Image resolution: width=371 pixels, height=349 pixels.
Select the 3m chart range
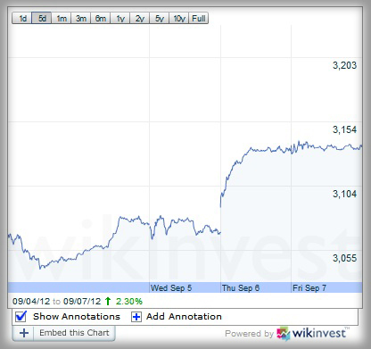(81, 18)
